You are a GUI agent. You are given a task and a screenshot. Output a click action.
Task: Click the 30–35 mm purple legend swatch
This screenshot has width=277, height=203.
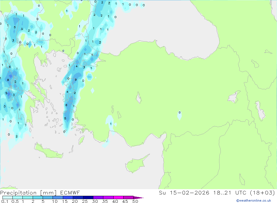(x=98, y=197)
